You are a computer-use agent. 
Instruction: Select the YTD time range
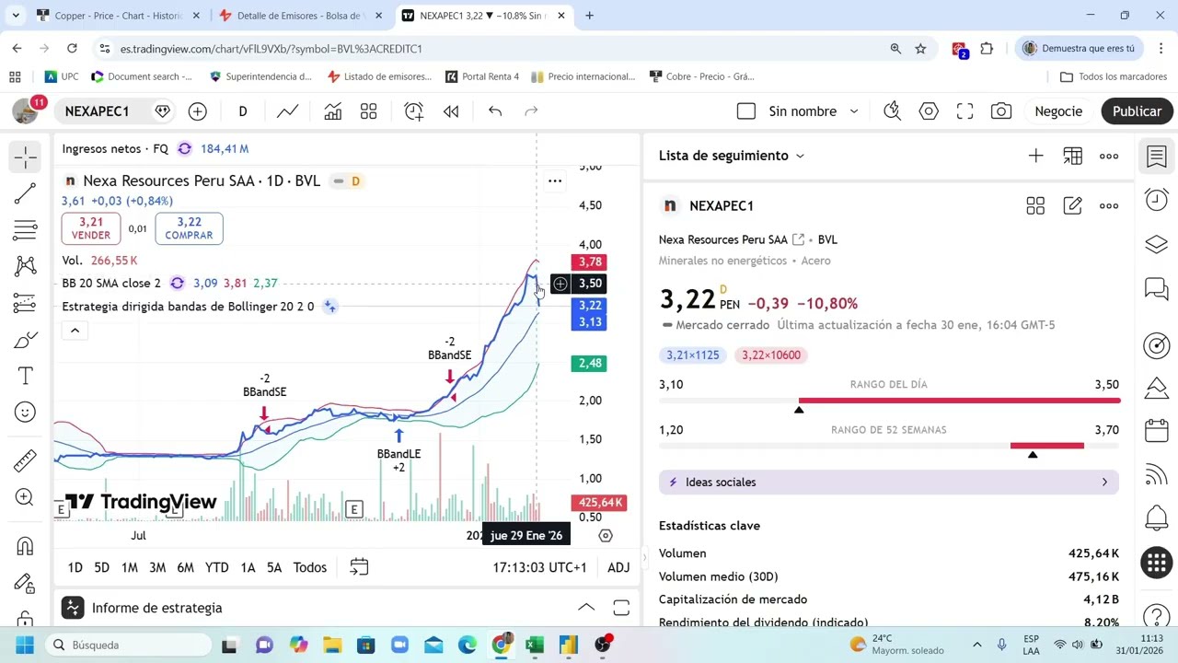point(217,567)
